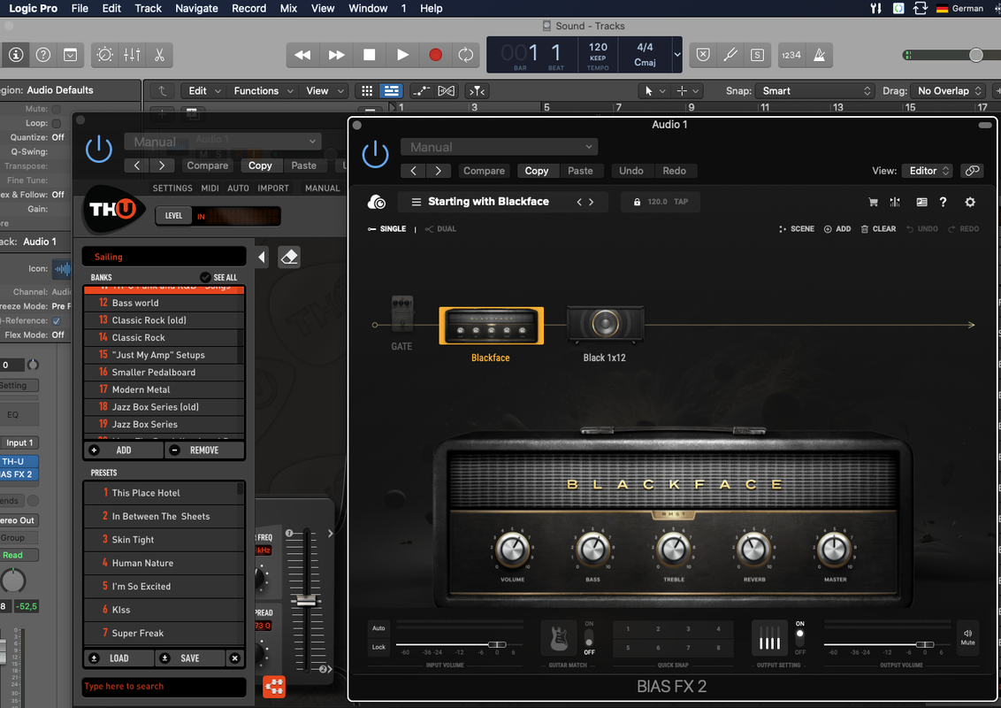Open the Inspector with the info icon
The height and width of the screenshot is (708, 1001).
click(x=16, y=55)
